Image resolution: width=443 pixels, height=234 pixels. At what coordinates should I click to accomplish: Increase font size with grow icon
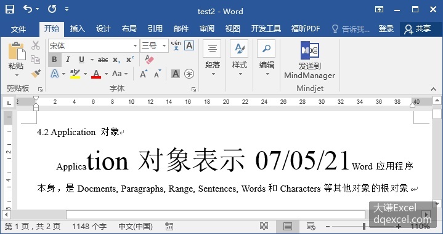[144, 74]
